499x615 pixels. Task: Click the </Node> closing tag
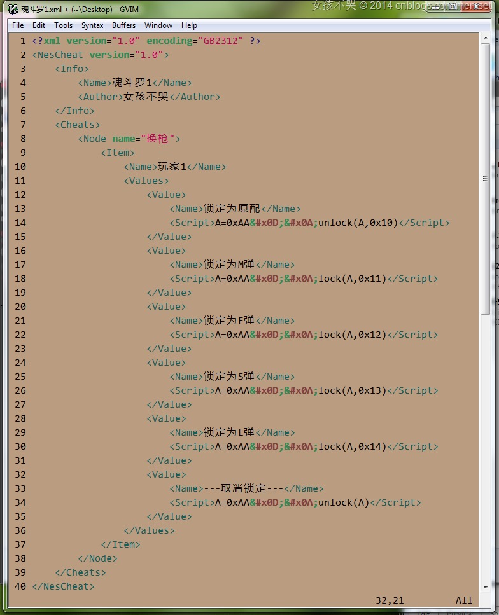pos(98,558)
